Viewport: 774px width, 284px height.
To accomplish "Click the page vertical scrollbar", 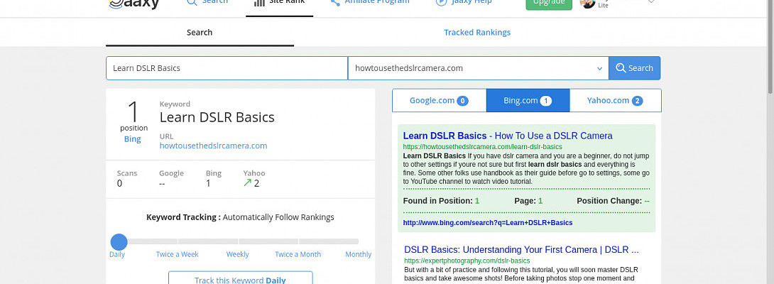I will click(x=770, y=47).
